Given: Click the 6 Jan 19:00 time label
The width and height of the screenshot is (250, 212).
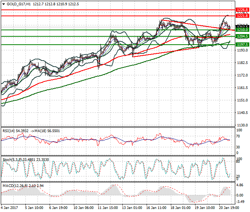Looking at the screenshot, I should [x=58, y=208].
